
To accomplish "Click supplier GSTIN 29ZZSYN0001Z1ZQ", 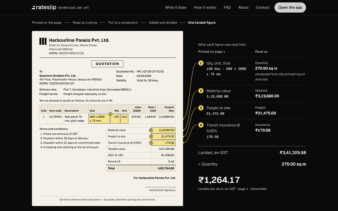I will tap(71, 53).
